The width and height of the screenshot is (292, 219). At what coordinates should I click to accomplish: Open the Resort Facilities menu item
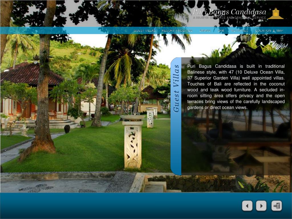177,31
